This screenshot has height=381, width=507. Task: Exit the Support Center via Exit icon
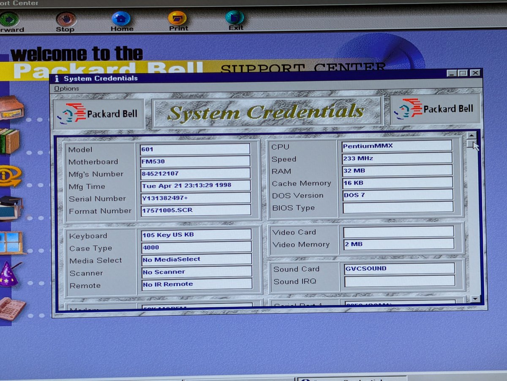coord(234,18)
